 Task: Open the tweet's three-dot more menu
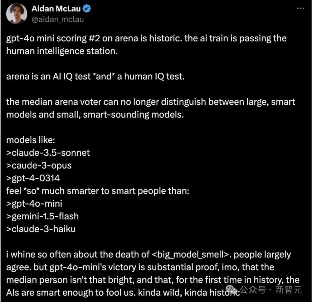pos(300,9)
